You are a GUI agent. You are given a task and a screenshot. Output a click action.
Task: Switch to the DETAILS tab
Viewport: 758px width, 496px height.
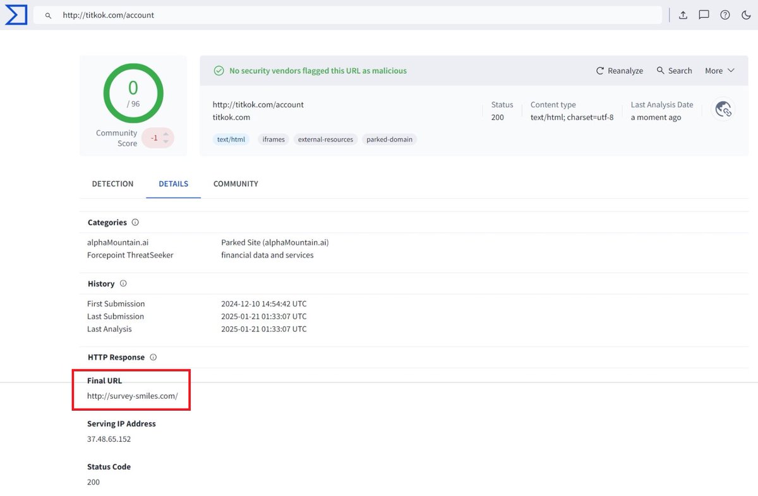pos(174,184)
